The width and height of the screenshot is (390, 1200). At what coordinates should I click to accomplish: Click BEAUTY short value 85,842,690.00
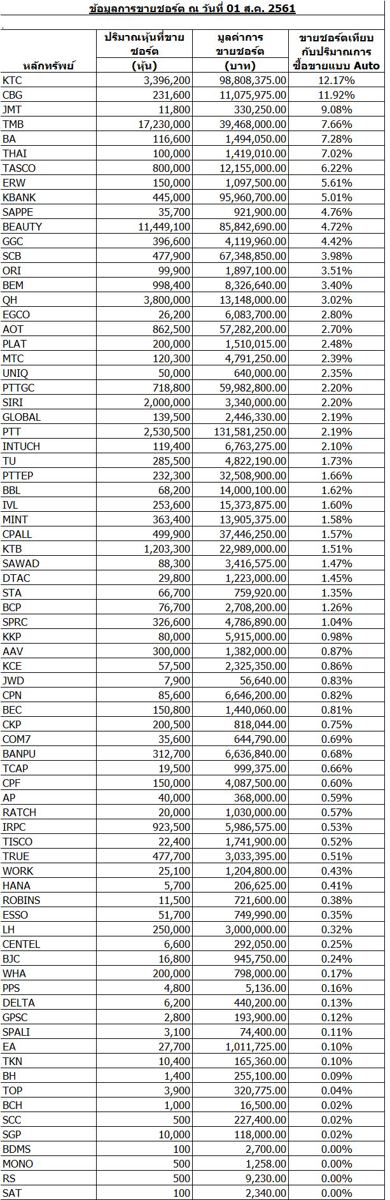pos(249,227)
